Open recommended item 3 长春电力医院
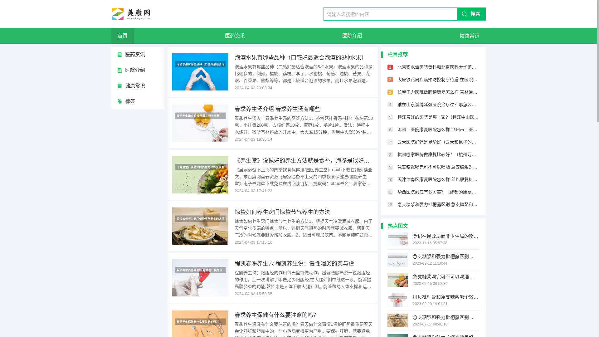599x337 pixels. point(437,92)
